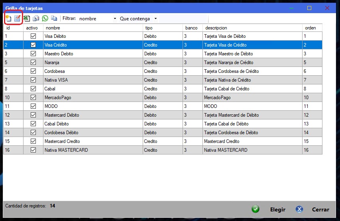Toggle activo checkbox in the Cordobesa row (id 6)
This screenshot has width=340, height=221.
[x=33, y=71]
